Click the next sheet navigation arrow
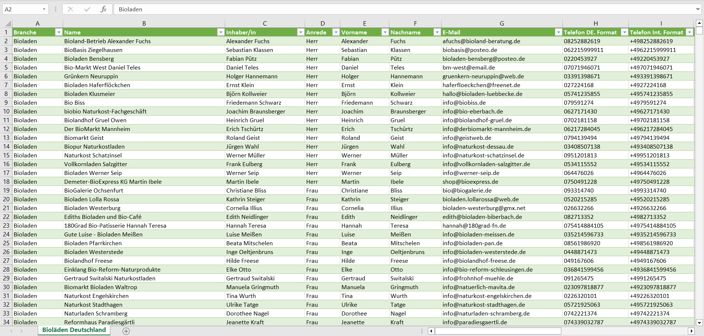The image size is (704, 336). coord(22,331)
